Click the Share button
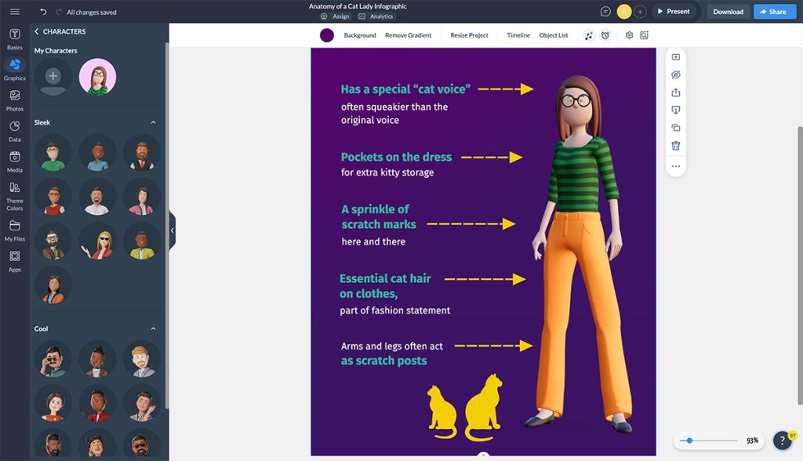 [x=775, y=11]
